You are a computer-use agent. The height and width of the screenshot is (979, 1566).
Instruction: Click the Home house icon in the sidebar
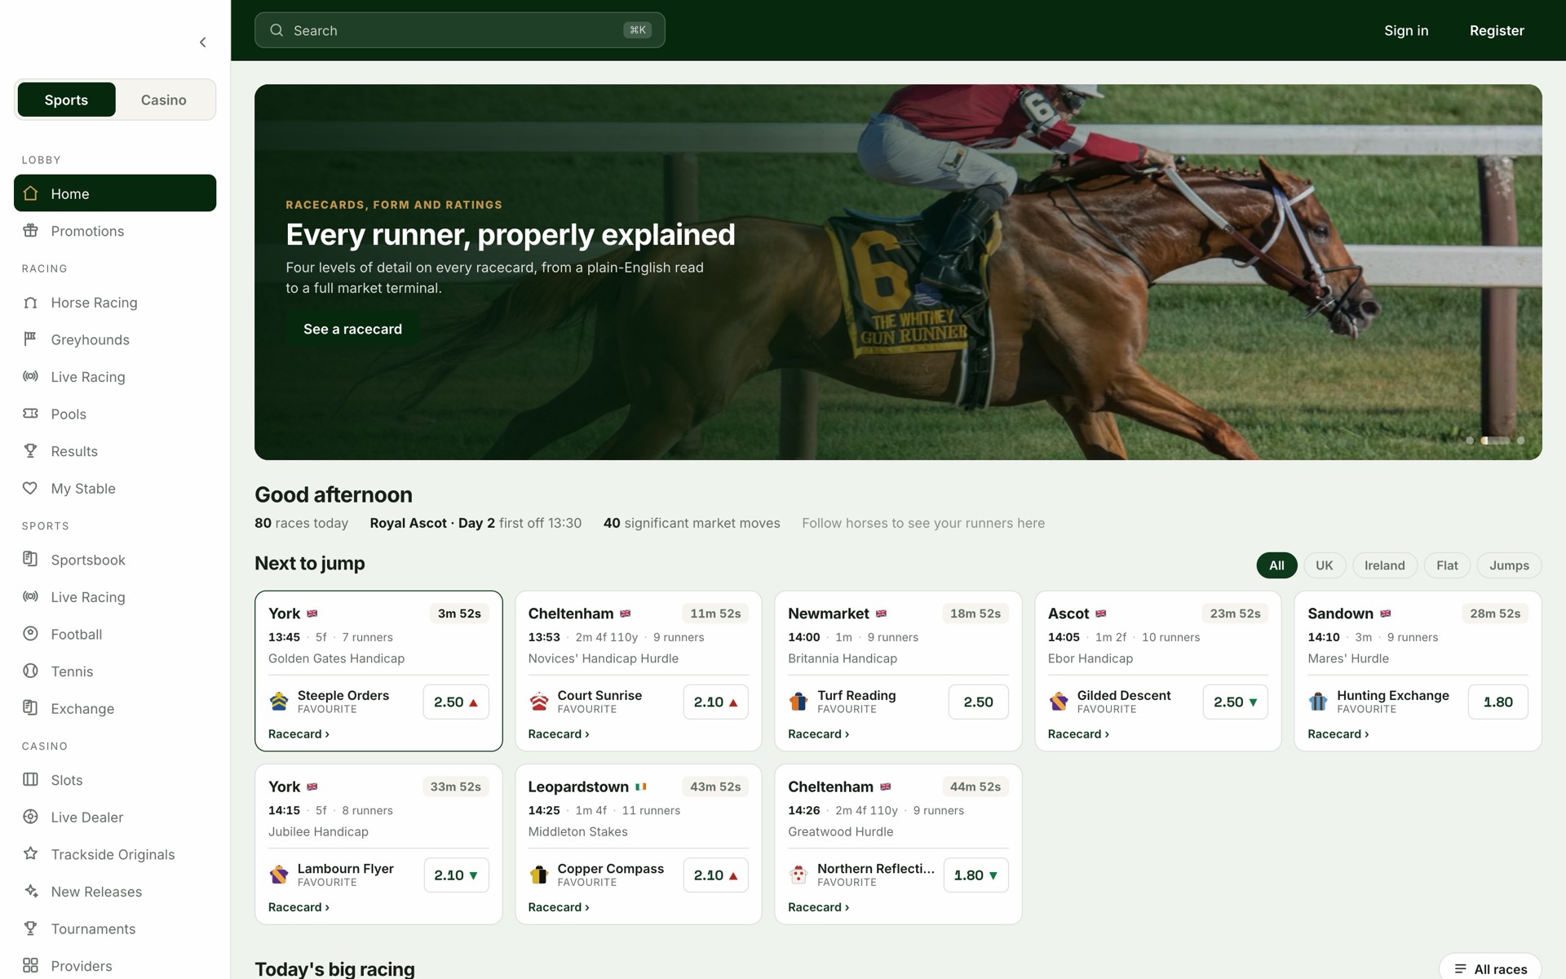[31, 193]
